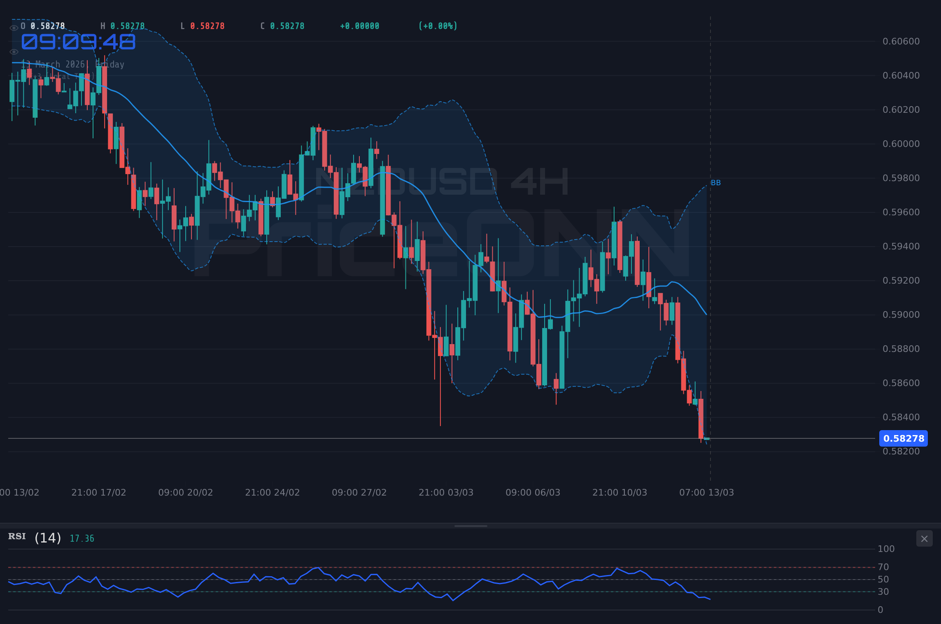Click the low price L 0.58278
The image size is (941, 624).
pos(203,26)
